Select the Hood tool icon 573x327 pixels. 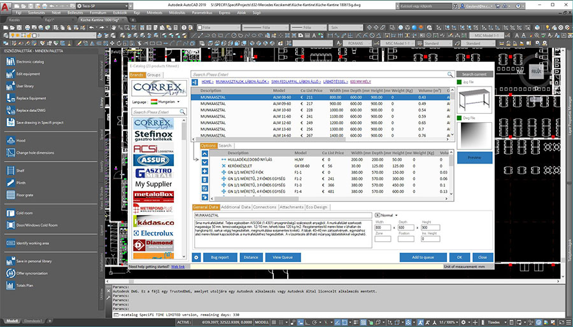pyautogui.click(x=10, y=140)
